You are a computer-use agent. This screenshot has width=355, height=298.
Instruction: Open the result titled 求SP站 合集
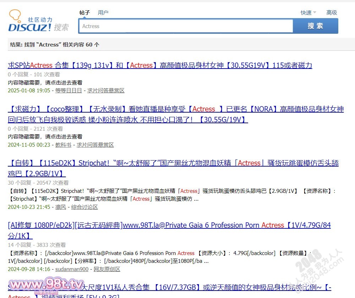click(160, 65)
